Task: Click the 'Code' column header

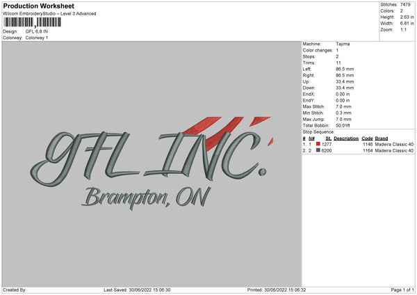Action: click(x=367, y=138)
